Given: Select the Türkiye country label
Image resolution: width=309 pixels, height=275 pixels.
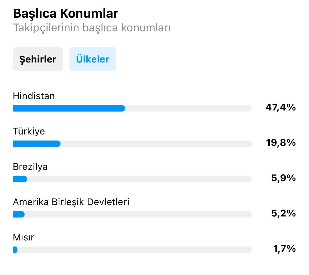Looking at the screenshot, I should coord(29,131).
